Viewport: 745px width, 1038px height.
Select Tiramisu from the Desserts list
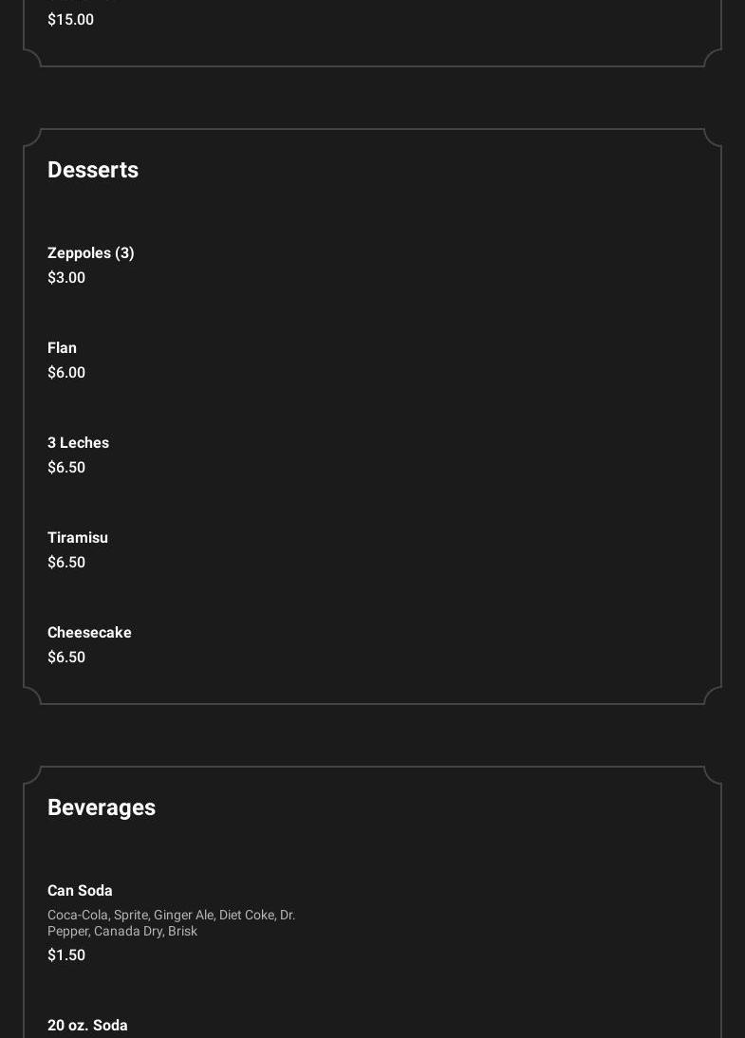[x=78, y=538]
